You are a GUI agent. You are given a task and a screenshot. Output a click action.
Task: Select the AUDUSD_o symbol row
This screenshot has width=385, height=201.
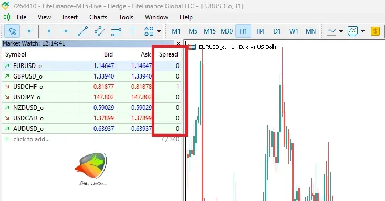(x=92, y=129)
